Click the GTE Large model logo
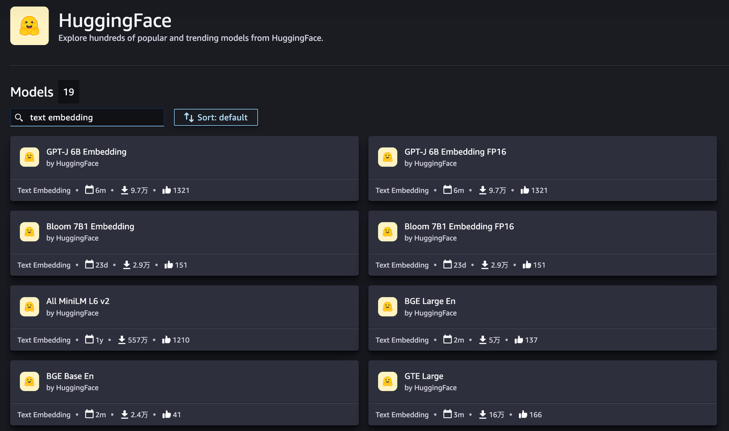This screenshot has height=431, width=729. [388, 381]
